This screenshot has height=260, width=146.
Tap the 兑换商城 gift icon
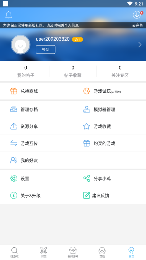click(x=14, y=91)
